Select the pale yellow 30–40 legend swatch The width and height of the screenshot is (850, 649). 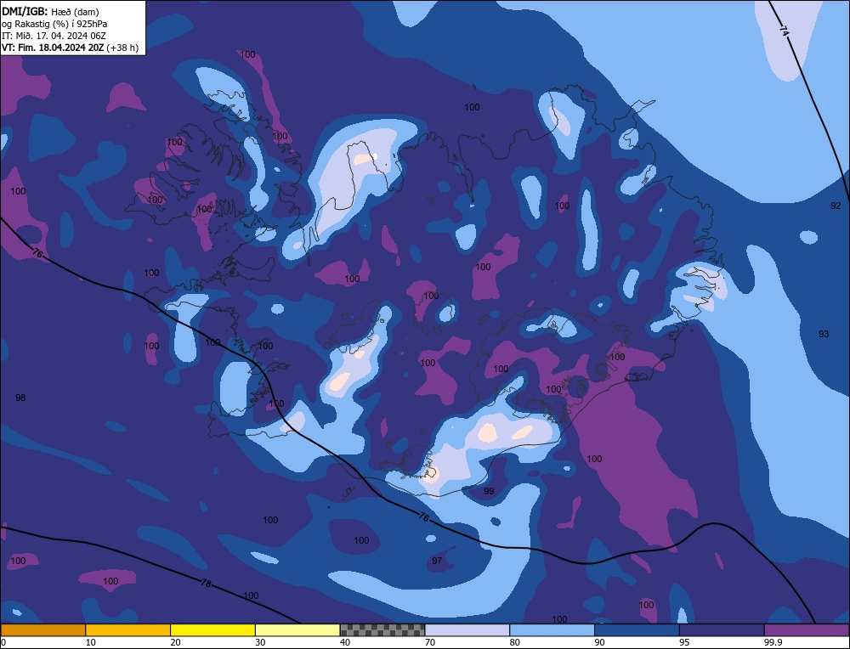tap(297, 630)
